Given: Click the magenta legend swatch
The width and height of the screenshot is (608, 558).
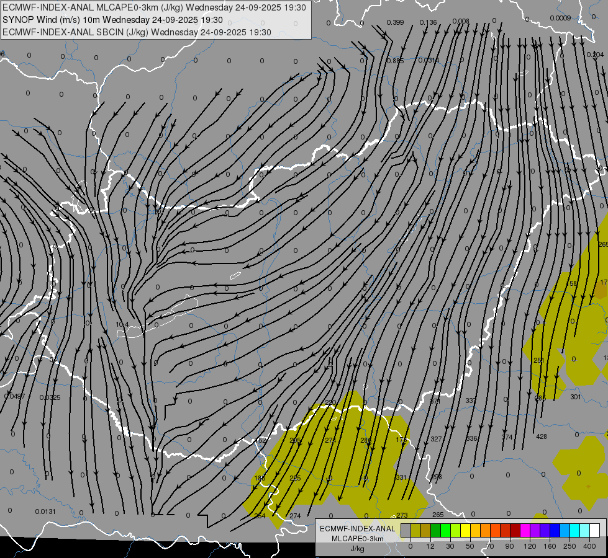Looking at the screenshot, I should click(x=525, y=530).
